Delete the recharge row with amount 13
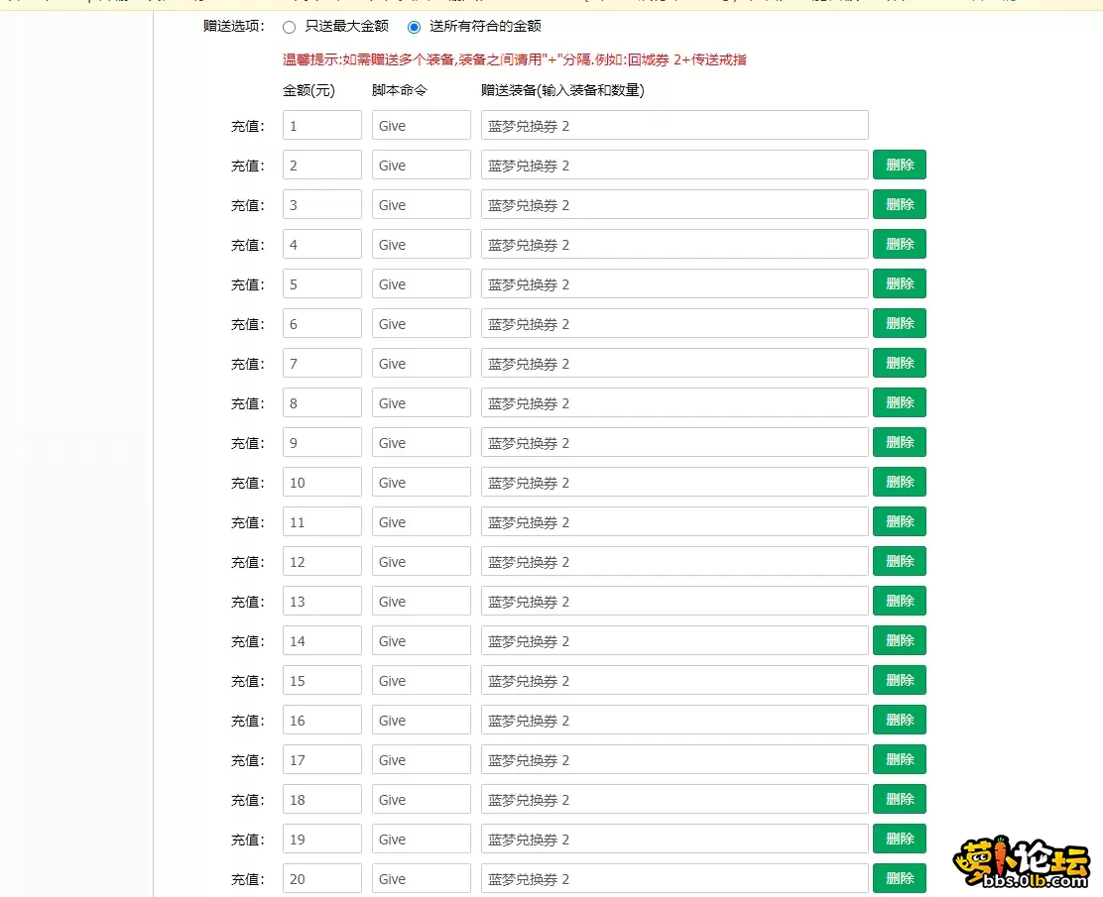 point(899,601)
